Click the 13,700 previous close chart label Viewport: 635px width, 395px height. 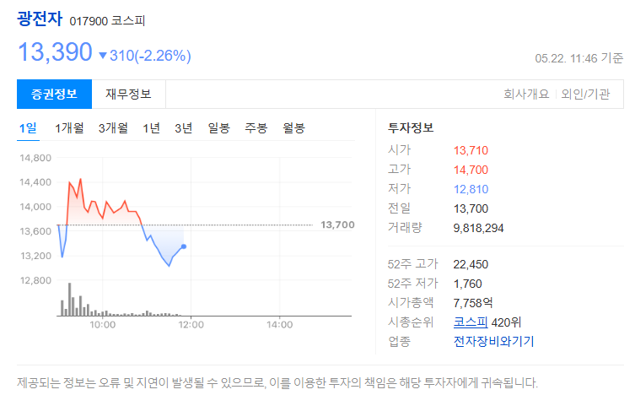click(x=337, y=225)
